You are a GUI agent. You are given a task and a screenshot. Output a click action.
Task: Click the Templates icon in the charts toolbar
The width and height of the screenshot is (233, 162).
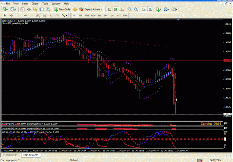click(x=173, y=9)
